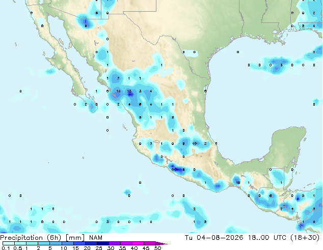
Task: Click the '0.1' legend tick label
Action: pos(6,248)
